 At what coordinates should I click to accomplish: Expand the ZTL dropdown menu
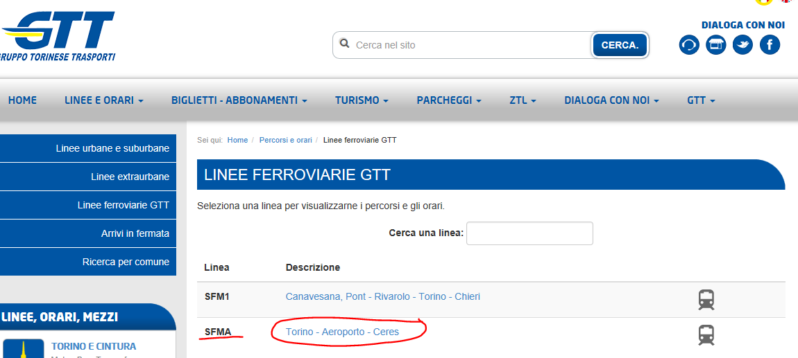[523, 100]
